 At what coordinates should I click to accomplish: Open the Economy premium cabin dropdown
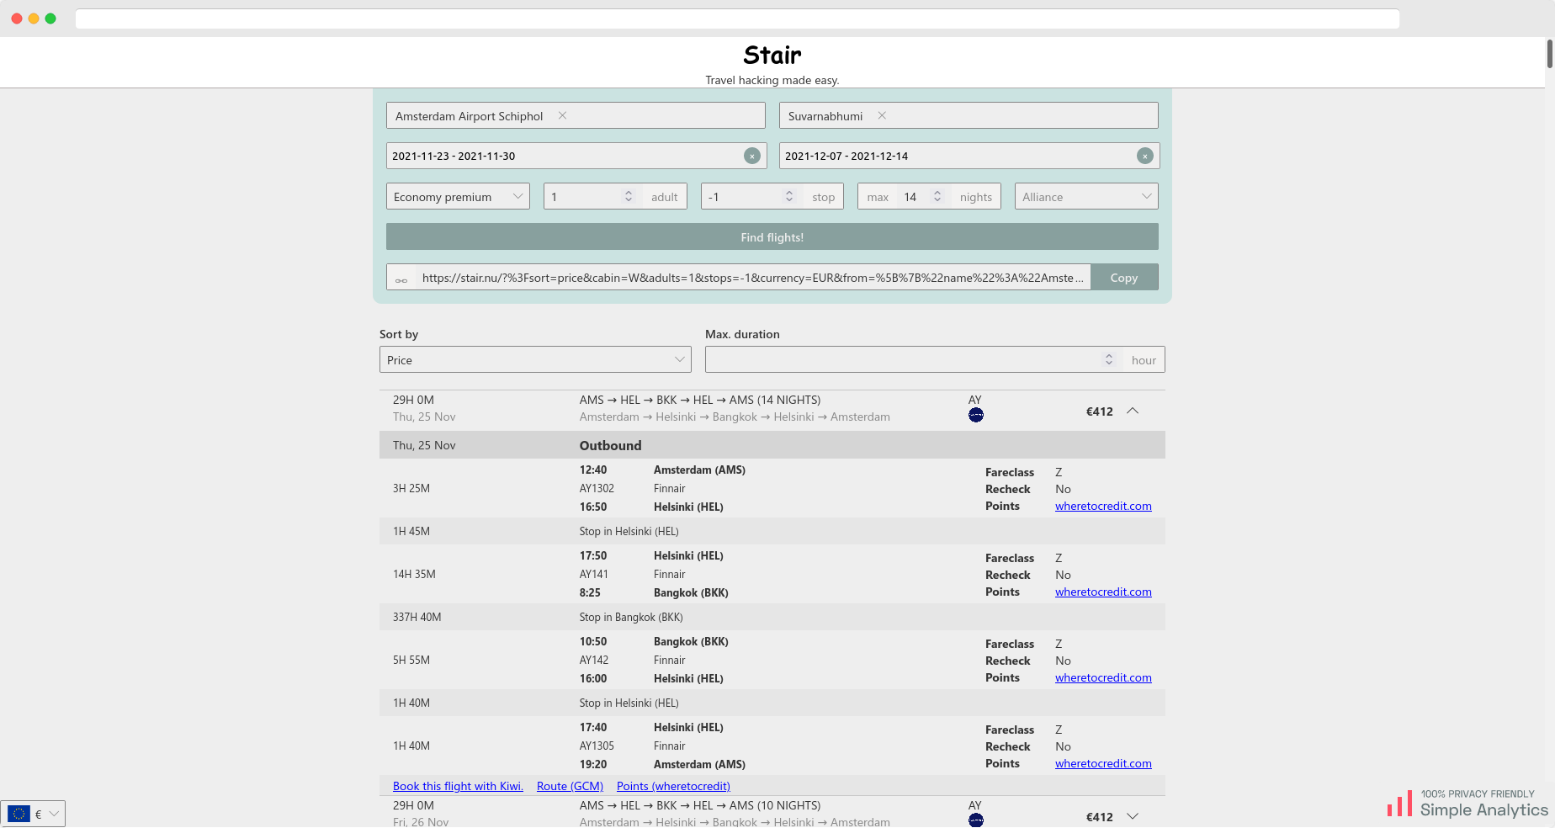458,196
